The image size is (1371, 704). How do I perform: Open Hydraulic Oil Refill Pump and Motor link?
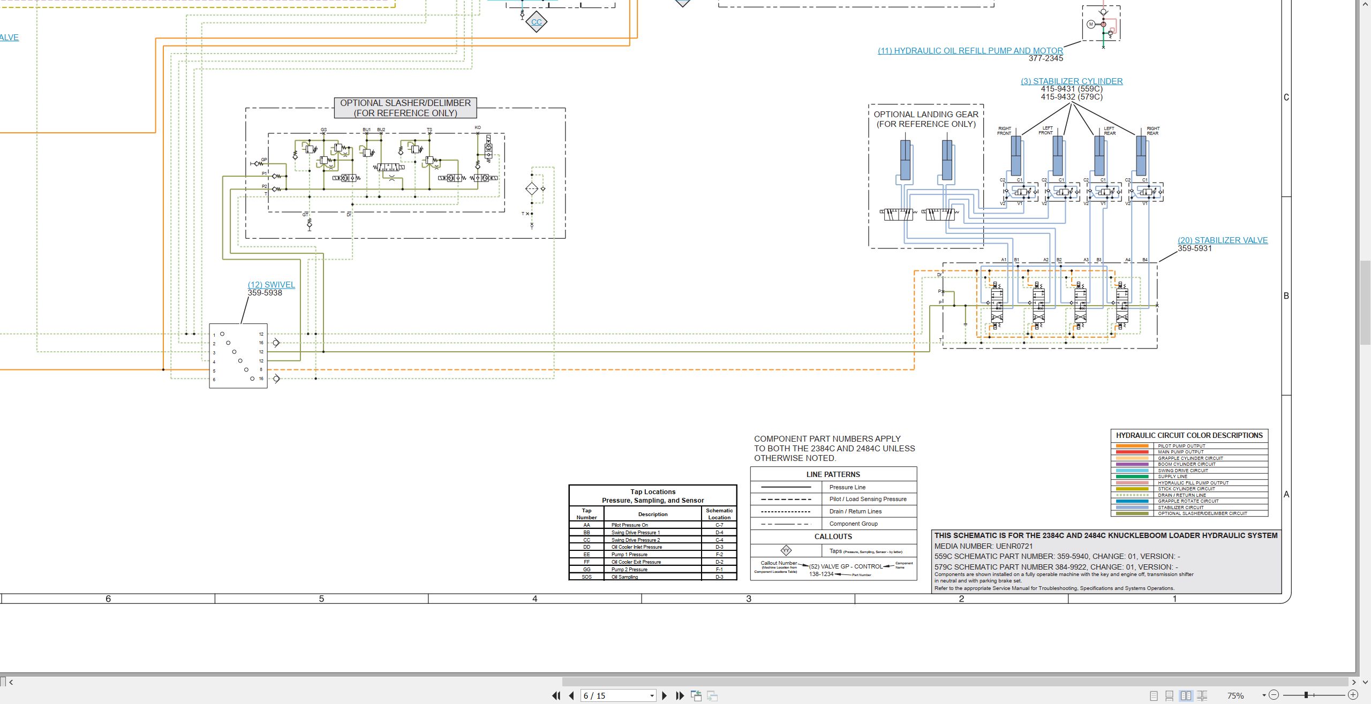970,51
